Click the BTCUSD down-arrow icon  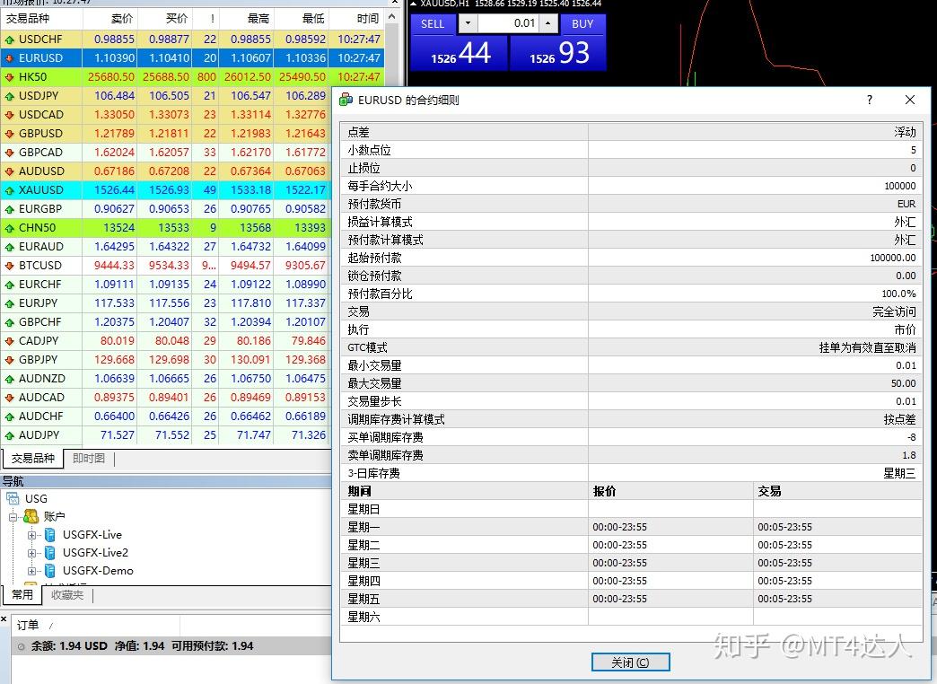tap(9, 266)
